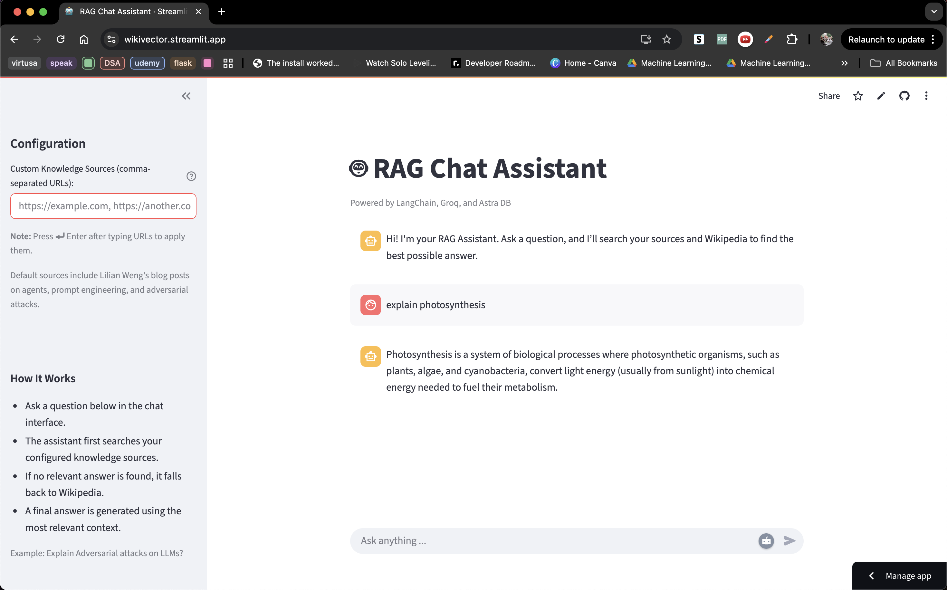Show more bookmarks chevron
Viewport: 947px width, 590px height.
click(844, 63)
